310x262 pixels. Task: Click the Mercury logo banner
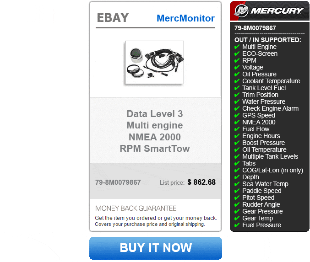coord(269,11)
